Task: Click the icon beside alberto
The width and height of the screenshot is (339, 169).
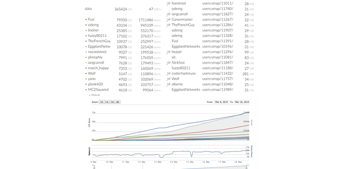Action: tap(169, 84)
